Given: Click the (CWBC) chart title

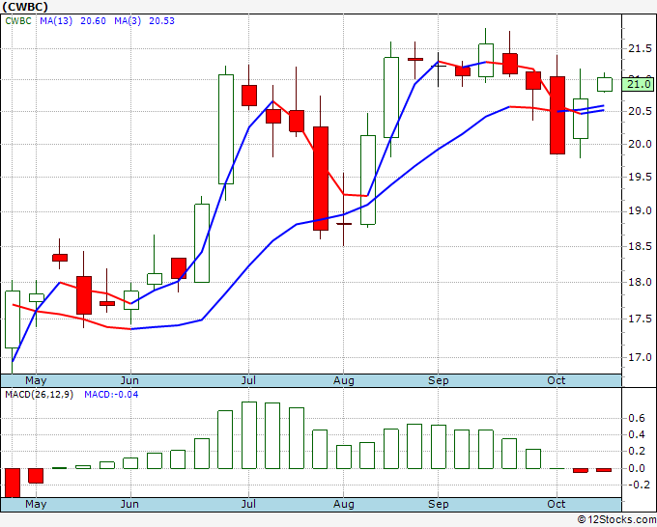Looking at the screenshot, I should [x=25, y=7].
